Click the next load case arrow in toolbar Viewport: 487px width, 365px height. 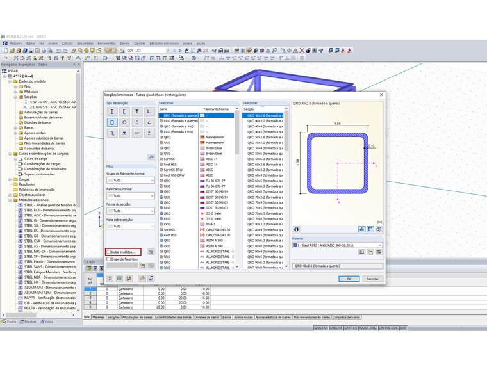(x=180, y=51)
